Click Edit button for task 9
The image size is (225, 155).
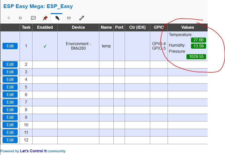tap(10, 117)
